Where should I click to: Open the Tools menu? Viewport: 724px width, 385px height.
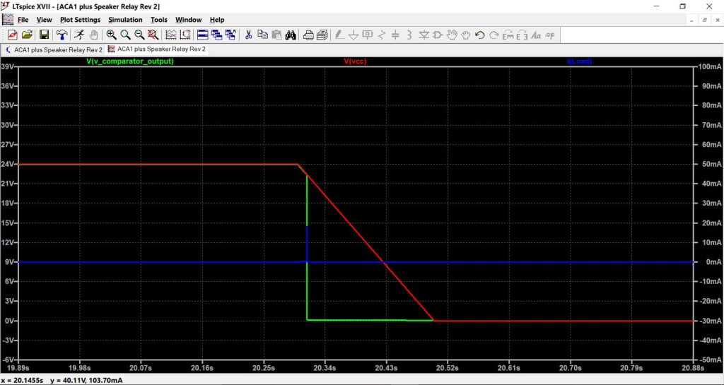point(159,20)
